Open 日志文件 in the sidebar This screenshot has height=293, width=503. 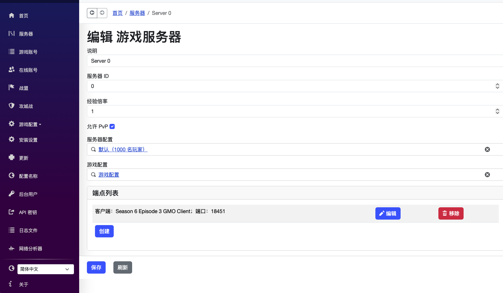pyautogui.click(x=28, y=231)
